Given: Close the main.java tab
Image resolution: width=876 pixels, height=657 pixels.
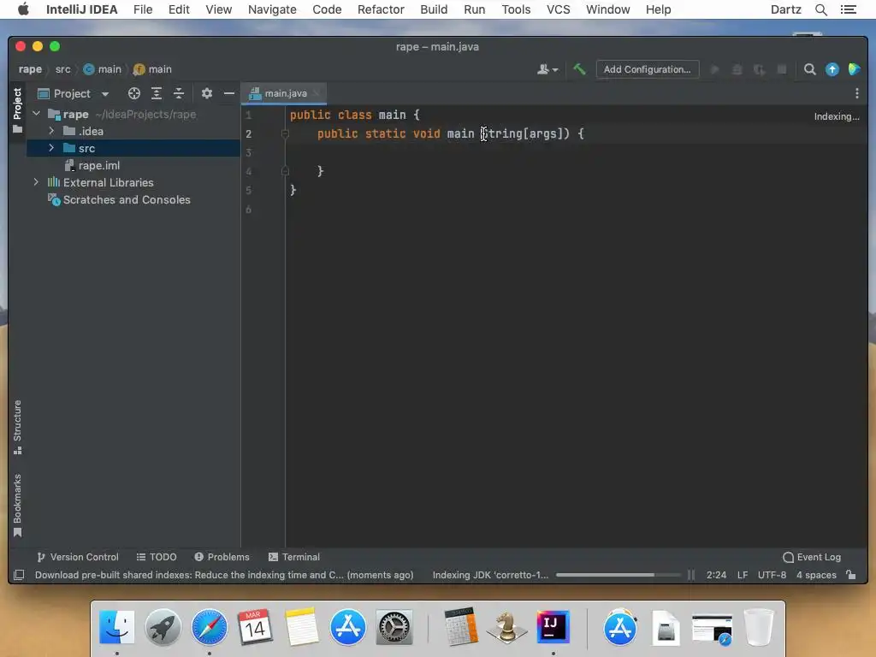Looking at the screenshot, I should click(317, 93).
